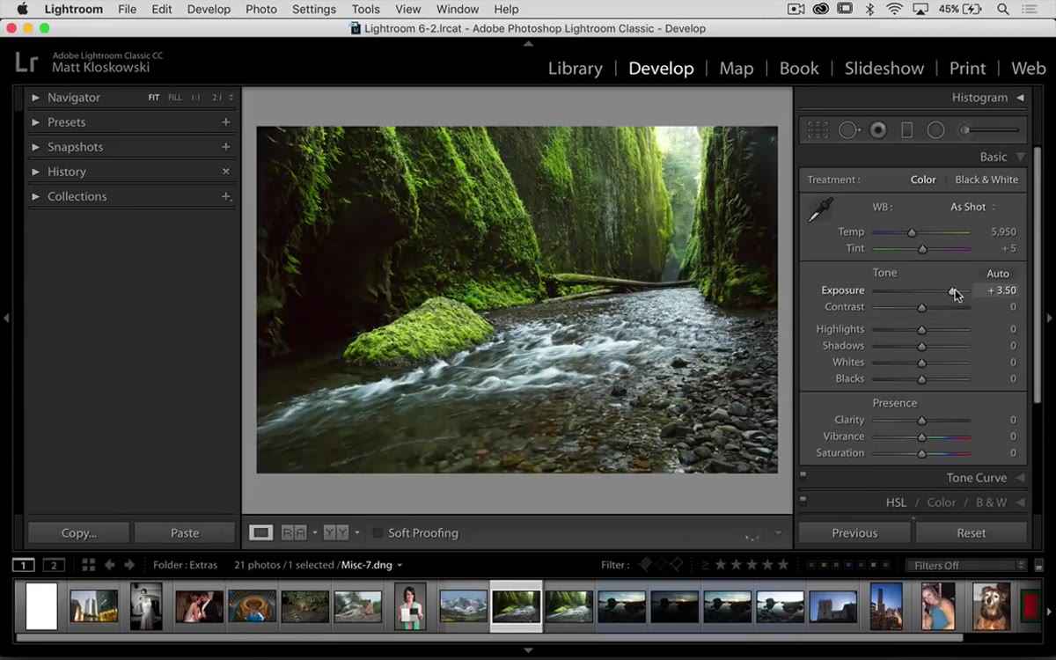Viewport: 1056px width, 660px height.
Task: Select the Before/After R A view icon
Action: [294, 532]
